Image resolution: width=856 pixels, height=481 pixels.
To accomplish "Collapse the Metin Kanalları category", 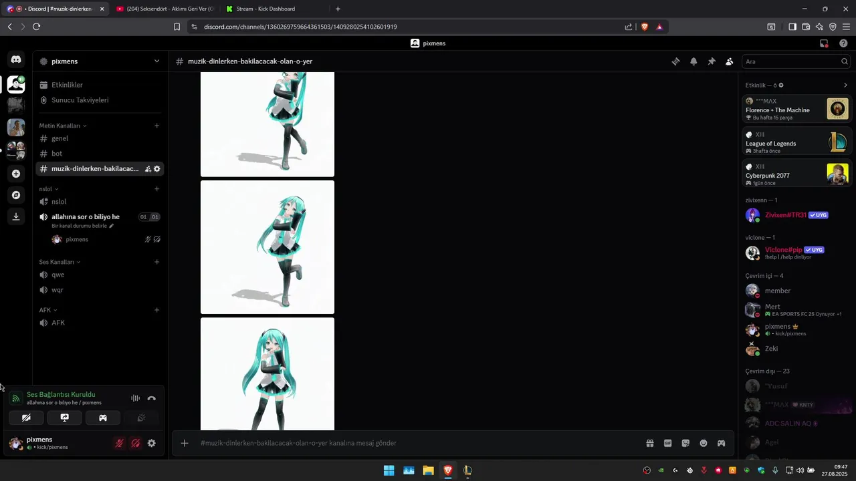I will coord(62,126).
